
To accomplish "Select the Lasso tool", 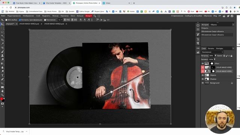I will [x=2, y=32].
